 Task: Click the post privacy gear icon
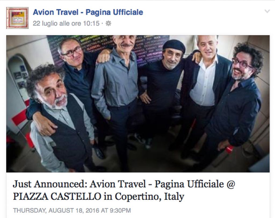pyautogui.click(x=108, y=24)
